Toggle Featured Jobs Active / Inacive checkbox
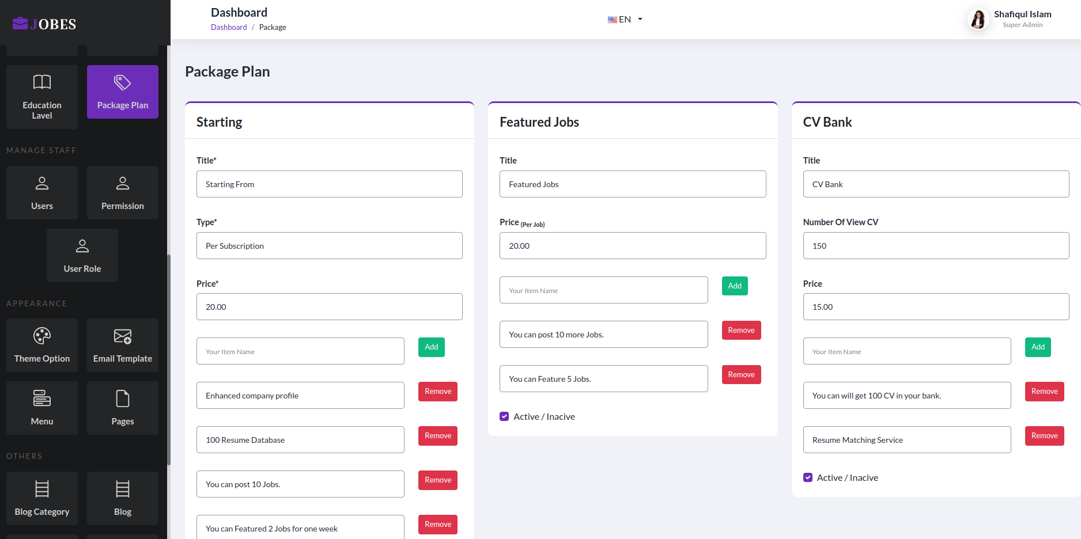 coord(504,416)
